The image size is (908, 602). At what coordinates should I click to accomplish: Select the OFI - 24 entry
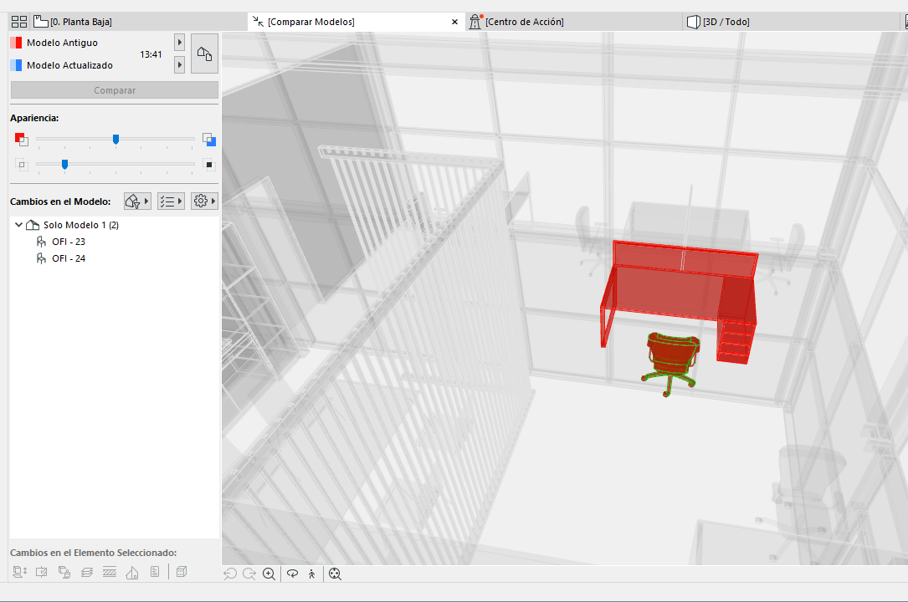69,258
